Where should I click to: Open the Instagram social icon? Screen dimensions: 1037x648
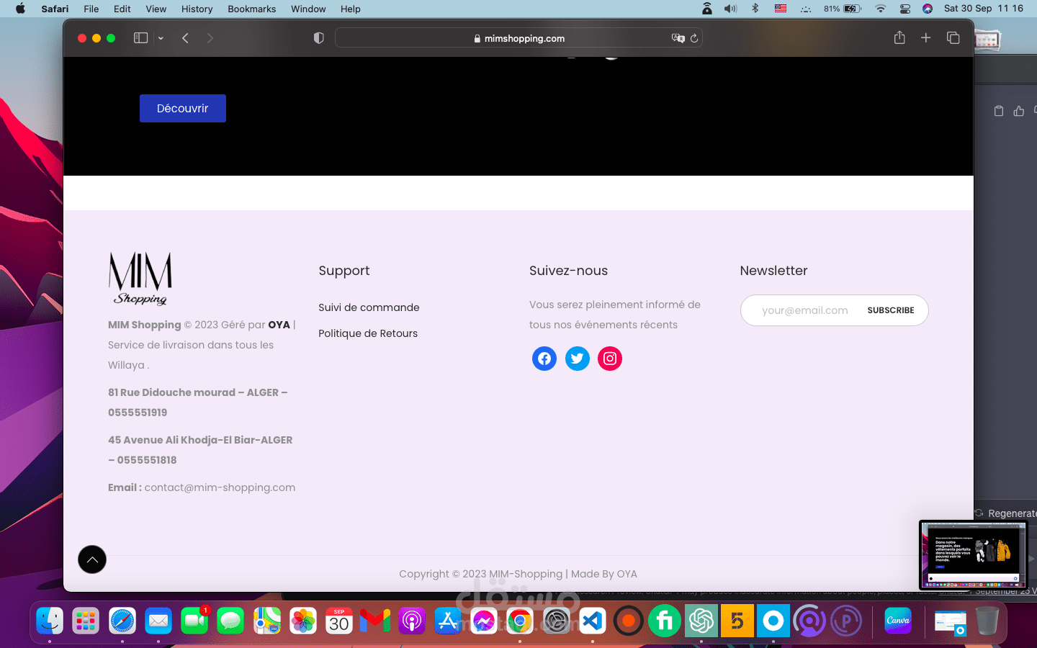pos(610,359)
